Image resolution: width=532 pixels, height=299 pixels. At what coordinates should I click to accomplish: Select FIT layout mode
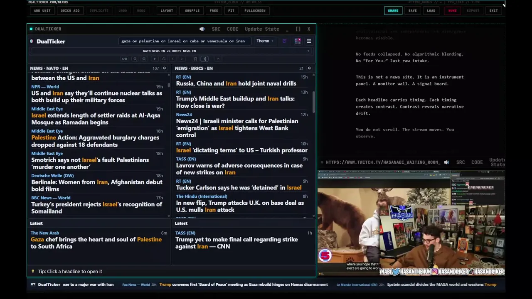point(231,10)
